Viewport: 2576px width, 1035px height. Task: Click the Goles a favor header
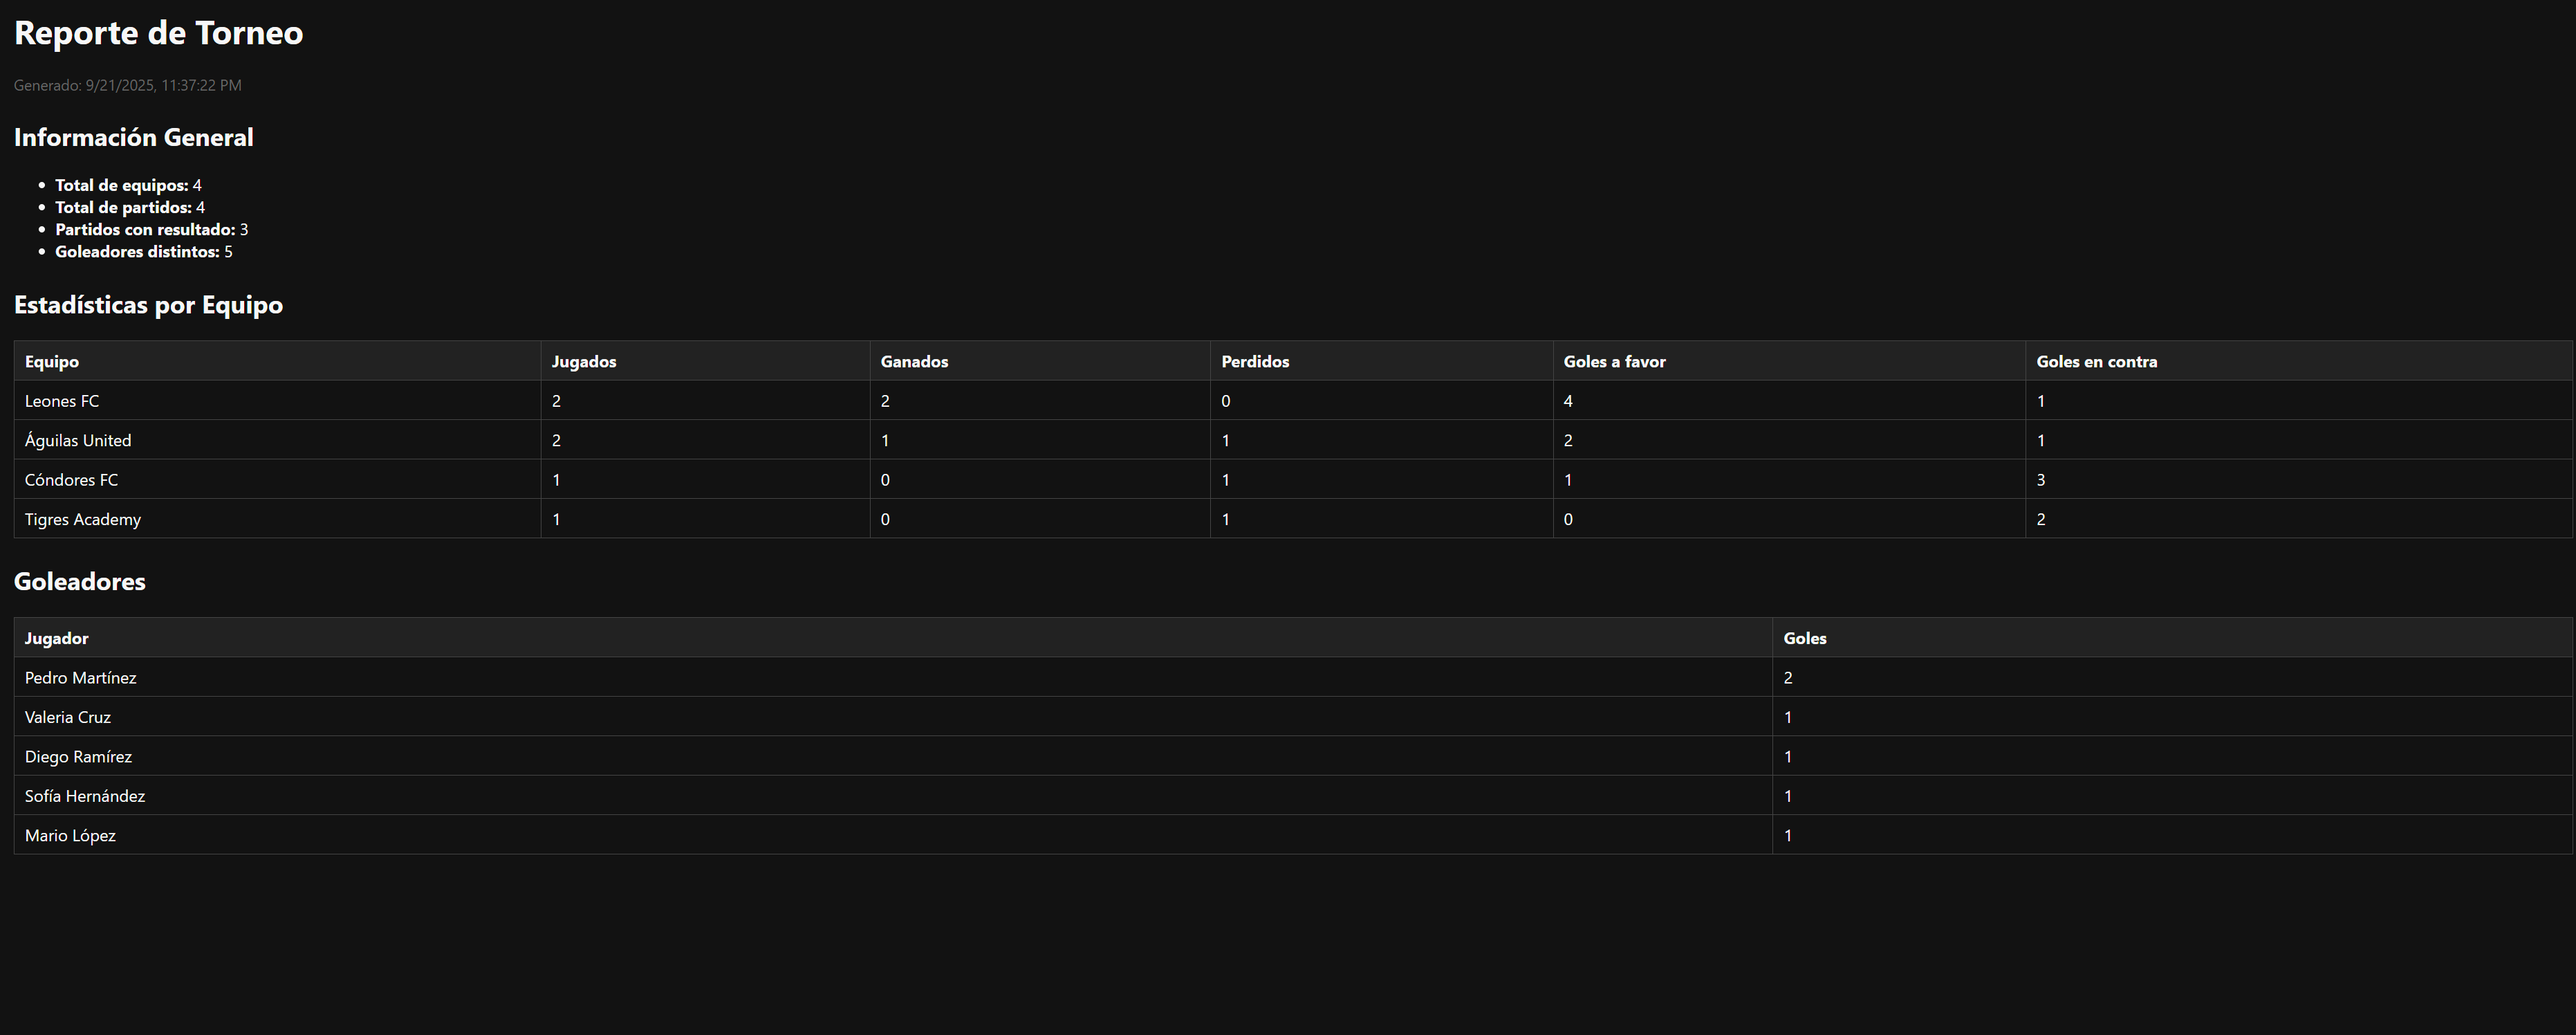click(x=1614, y=361)
